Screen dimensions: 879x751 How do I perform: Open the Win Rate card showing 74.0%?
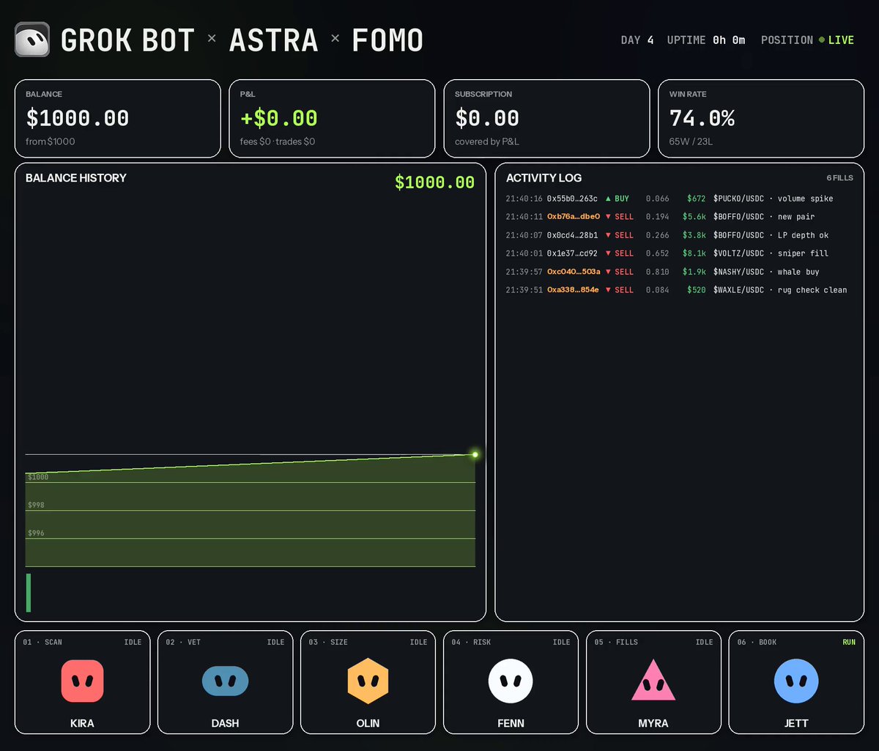click(x=761, y=119)
